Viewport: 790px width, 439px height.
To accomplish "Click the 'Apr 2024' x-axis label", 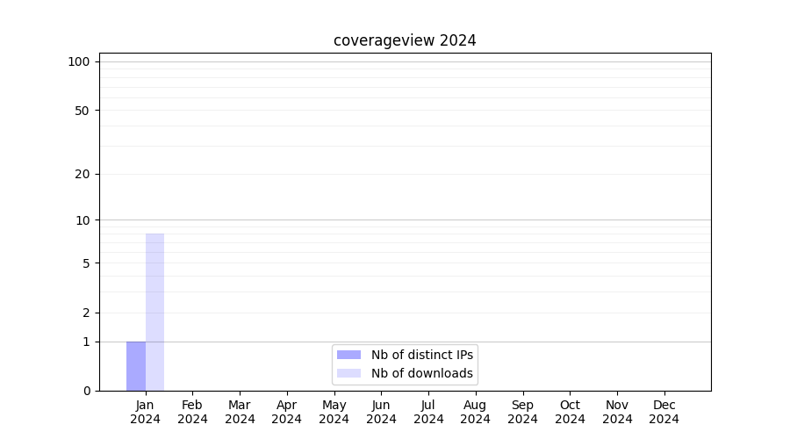I will tap(287, 412).
